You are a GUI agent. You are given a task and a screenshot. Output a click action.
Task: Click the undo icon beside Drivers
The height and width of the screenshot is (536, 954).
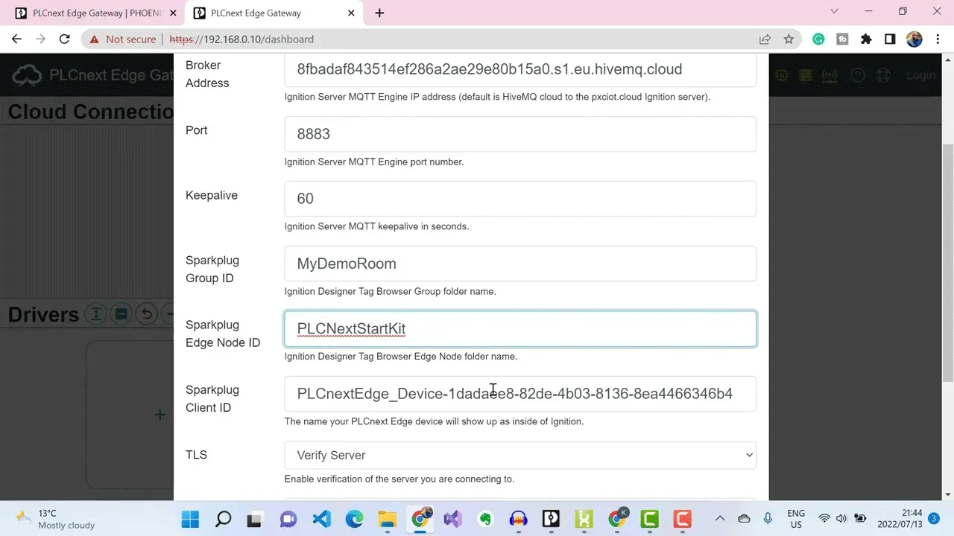click(x=147, y=314)
